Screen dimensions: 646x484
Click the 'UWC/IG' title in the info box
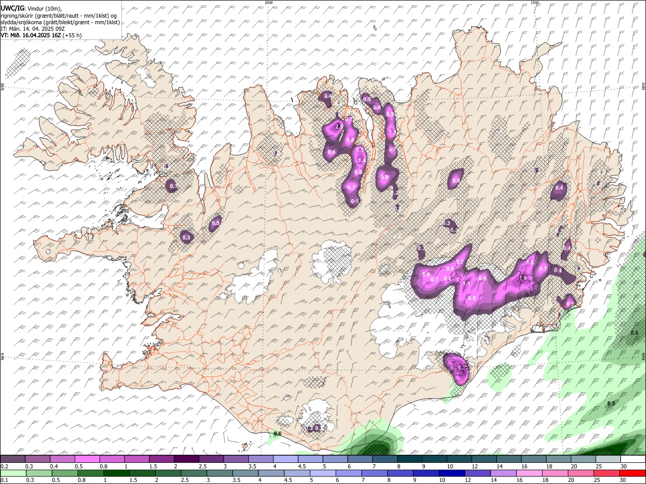coord(13,8)
